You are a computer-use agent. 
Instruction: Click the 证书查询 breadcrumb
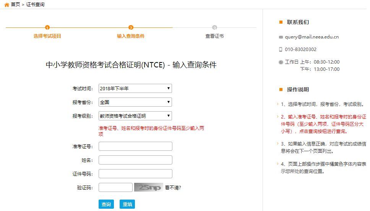point(35,5)
